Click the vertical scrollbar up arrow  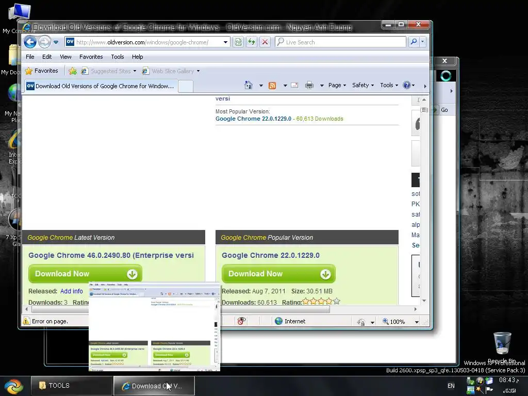(x=424, y=100)
